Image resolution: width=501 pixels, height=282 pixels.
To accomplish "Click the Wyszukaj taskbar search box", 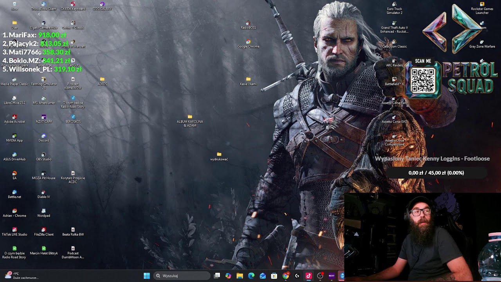I will (182, 276).
